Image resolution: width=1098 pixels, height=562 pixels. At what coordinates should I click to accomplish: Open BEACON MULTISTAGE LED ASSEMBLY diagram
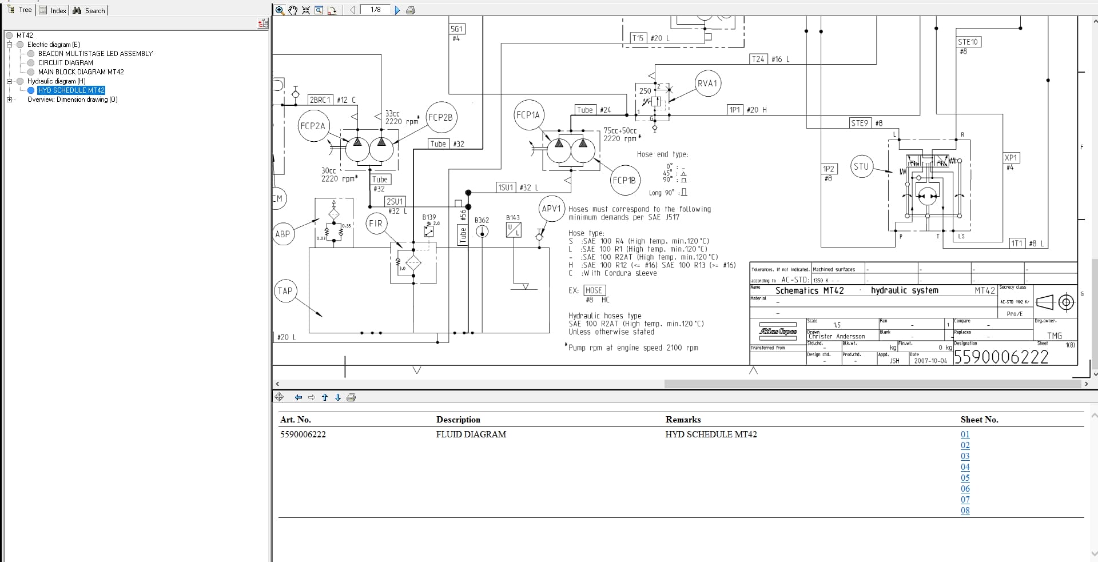pos(96,54)
